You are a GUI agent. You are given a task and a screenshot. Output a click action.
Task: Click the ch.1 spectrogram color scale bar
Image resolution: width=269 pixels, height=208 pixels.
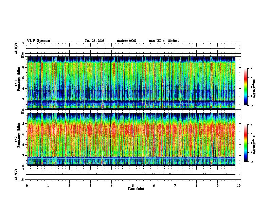pyautogui.click(x=246, y=87)
